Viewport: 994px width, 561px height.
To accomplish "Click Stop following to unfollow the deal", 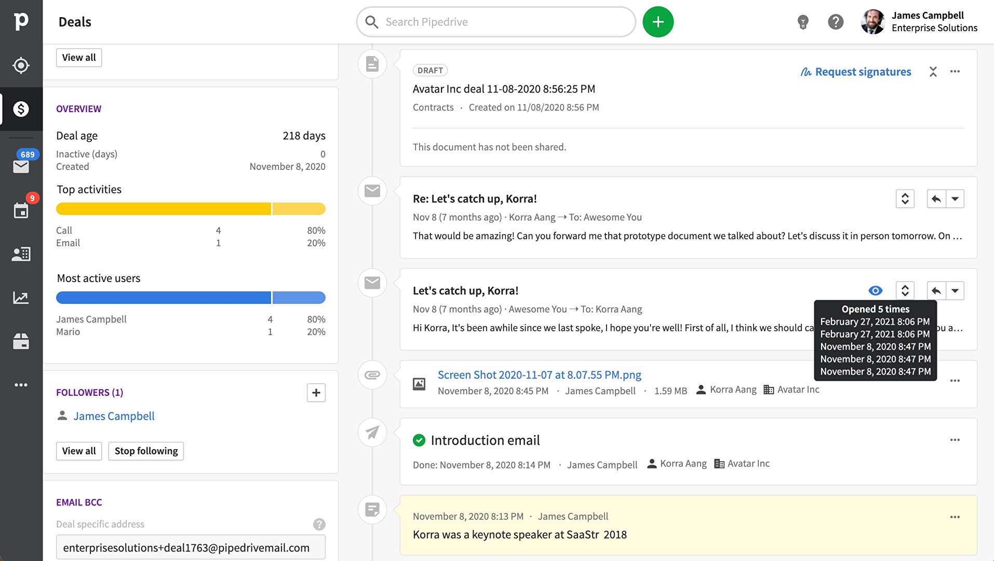I will coord(145,451).
